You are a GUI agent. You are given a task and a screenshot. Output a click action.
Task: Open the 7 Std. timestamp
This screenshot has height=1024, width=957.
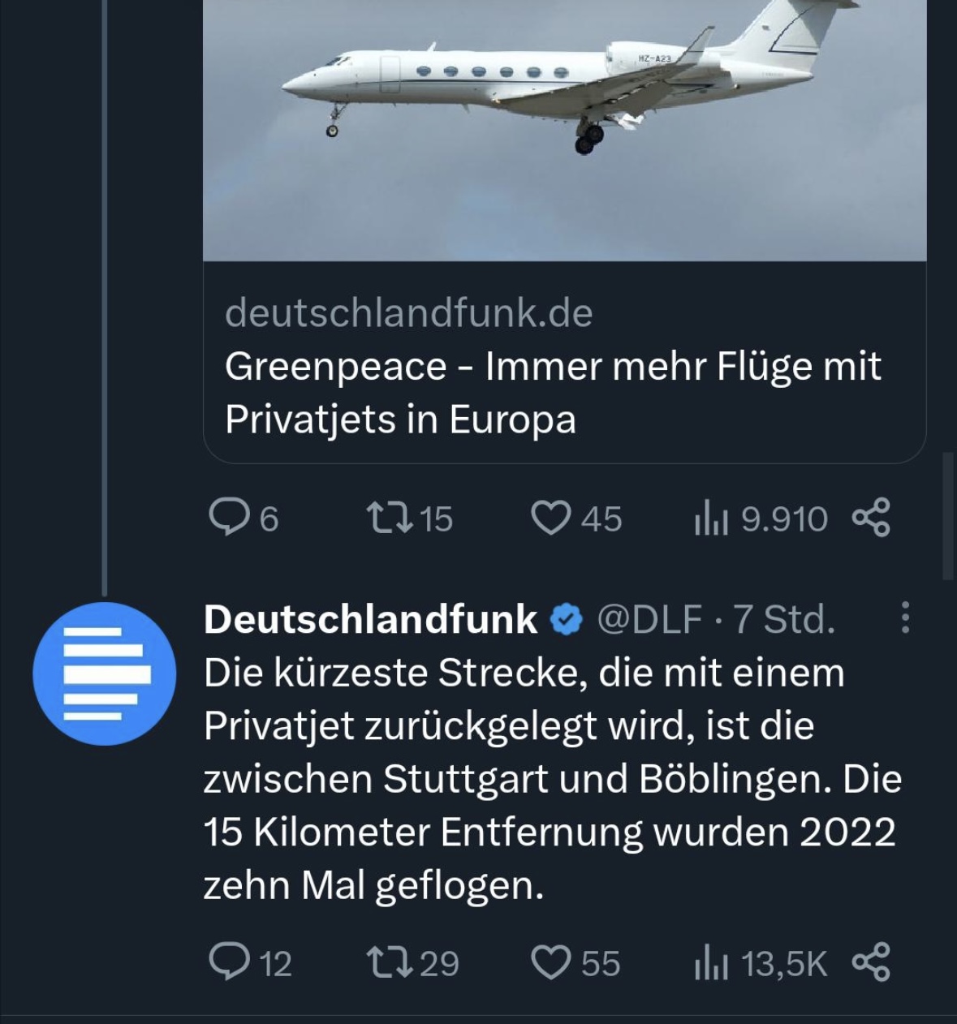[784, 619]
